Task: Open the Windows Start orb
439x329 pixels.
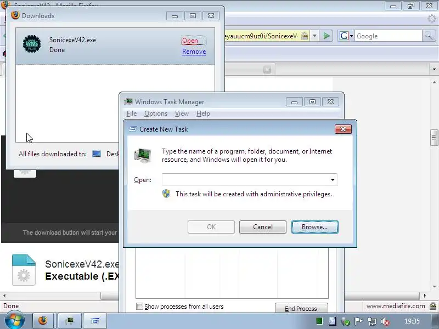Action: pos(14,320)
